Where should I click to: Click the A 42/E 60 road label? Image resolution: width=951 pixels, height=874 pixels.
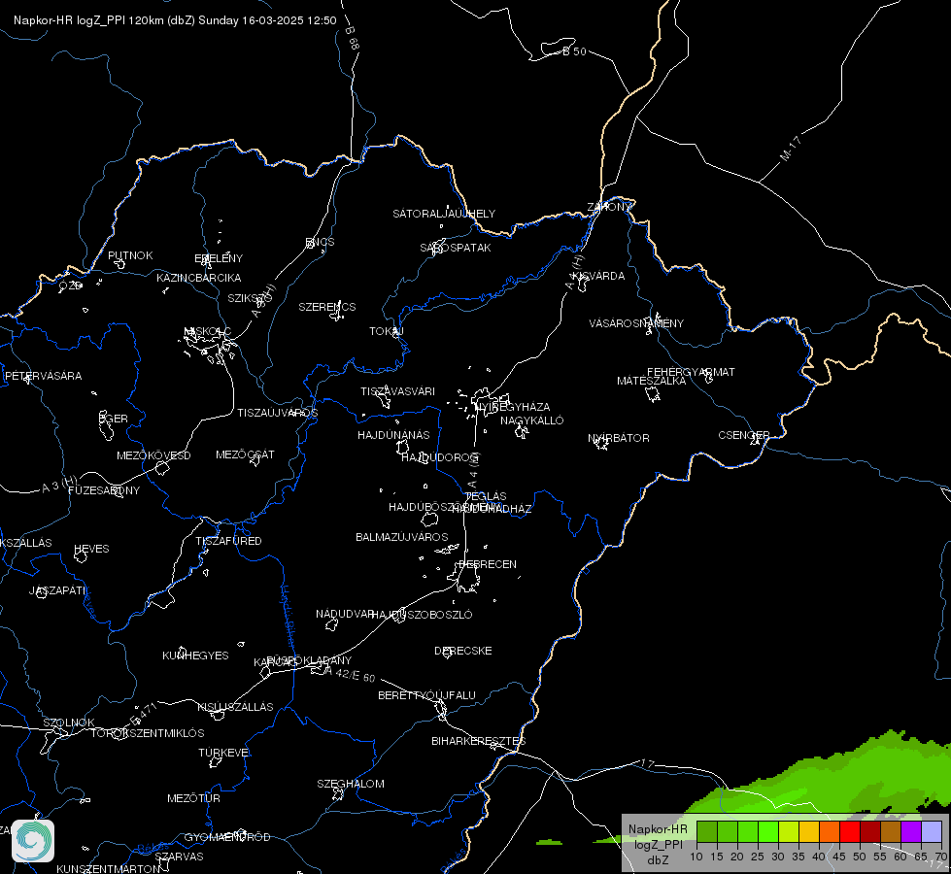pyautogui.click(x=350, y=674)
